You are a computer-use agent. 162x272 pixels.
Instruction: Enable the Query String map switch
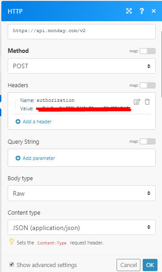click(148, 141)
